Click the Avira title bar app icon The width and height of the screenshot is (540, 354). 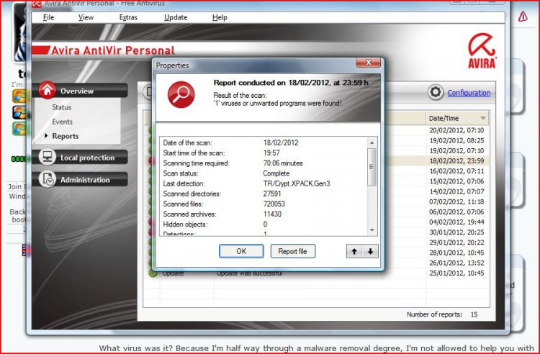pos(37,4)
